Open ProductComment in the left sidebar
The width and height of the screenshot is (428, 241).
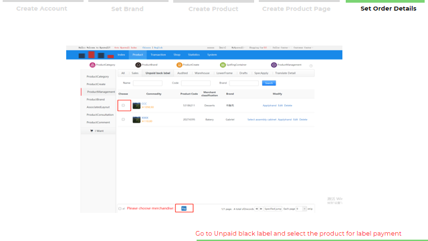point(98,123)
